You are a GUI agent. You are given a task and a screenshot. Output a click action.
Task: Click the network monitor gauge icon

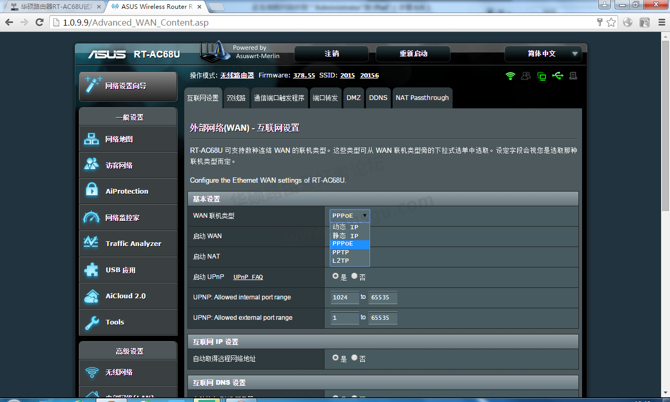(x=92, y=217)
